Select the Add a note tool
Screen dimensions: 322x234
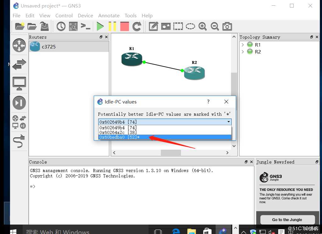[153, 26]
